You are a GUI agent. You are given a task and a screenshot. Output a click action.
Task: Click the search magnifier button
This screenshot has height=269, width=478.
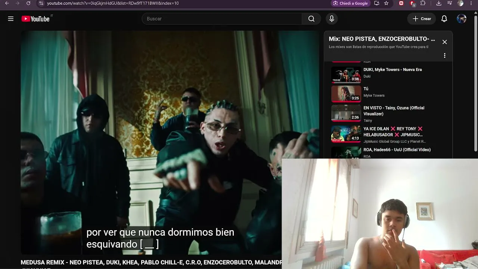tap(311, 19)
